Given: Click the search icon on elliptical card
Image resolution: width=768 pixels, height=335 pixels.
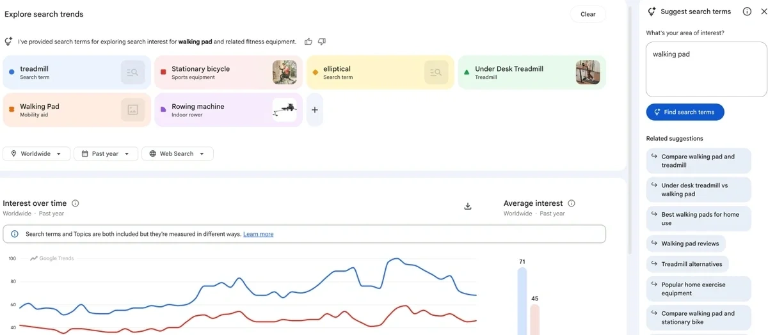Looking at the screenshot, I should point(436,72).
